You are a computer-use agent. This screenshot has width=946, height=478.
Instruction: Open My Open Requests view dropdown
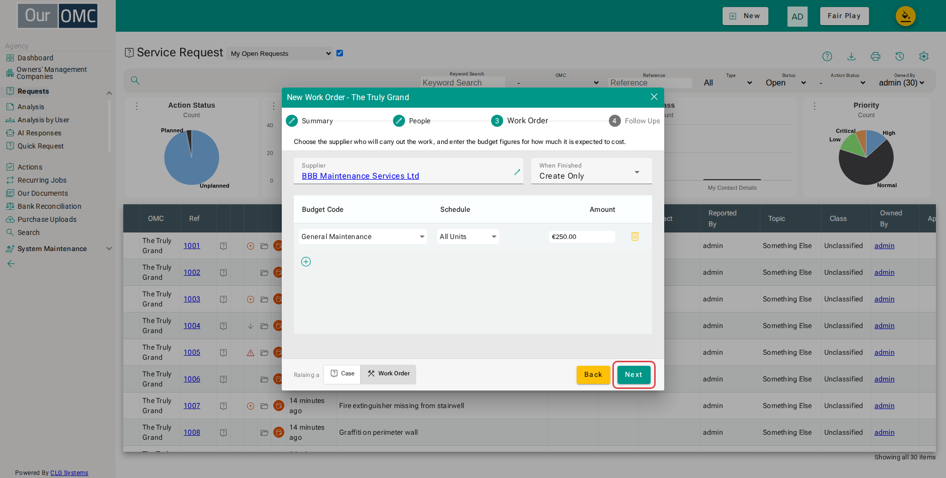click(x=280, y=53)
